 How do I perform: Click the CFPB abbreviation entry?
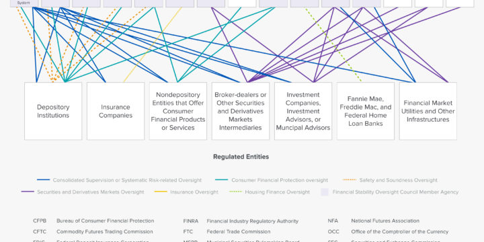(40, 221)
